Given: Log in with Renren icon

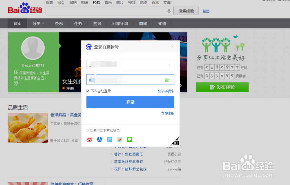Looking at the screenshot, I should click(x=99, y=140).
